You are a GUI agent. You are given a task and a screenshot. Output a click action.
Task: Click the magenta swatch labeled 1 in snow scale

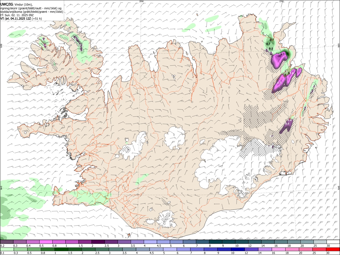(x=72, y=242)
